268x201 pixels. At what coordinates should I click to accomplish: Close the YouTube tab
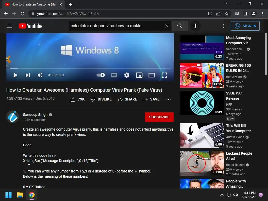61,4
